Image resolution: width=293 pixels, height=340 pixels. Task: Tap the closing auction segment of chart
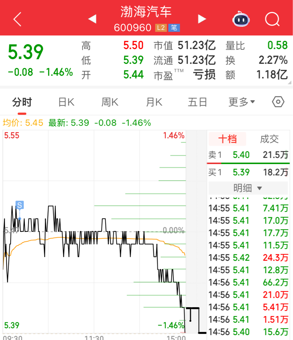click(x=196, y=320)
